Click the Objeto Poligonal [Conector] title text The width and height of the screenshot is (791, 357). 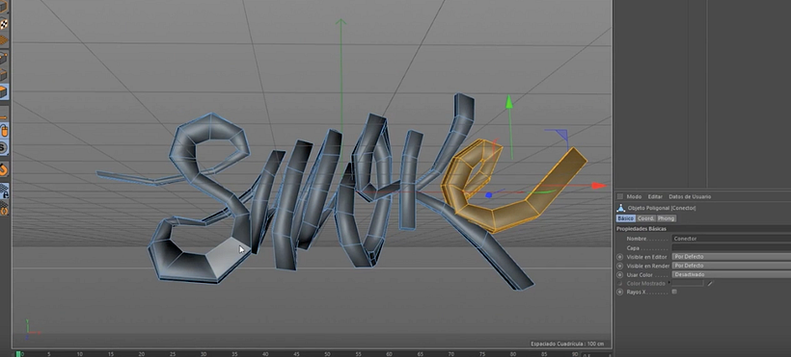662,208
